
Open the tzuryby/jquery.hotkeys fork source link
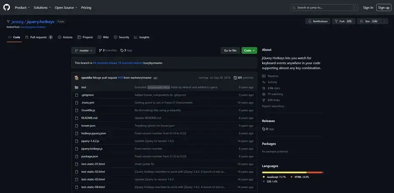[x=33, y=27]
